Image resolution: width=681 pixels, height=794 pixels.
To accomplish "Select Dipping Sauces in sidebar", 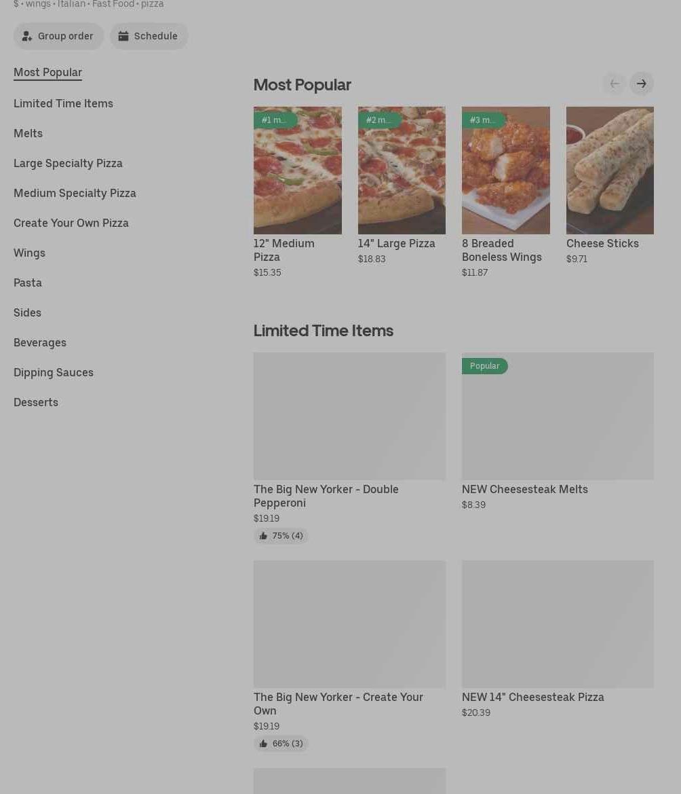I will coord(54,372).
